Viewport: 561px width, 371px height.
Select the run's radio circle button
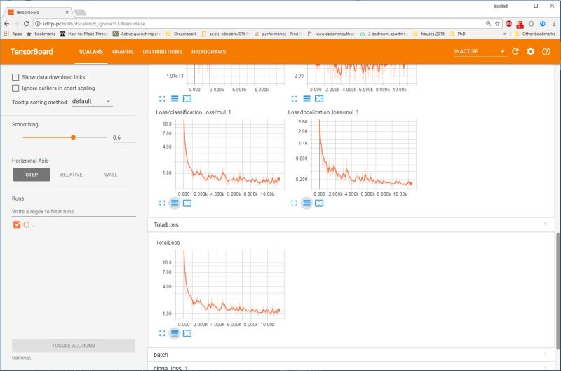pyautogui.click(x=27, y=224)
